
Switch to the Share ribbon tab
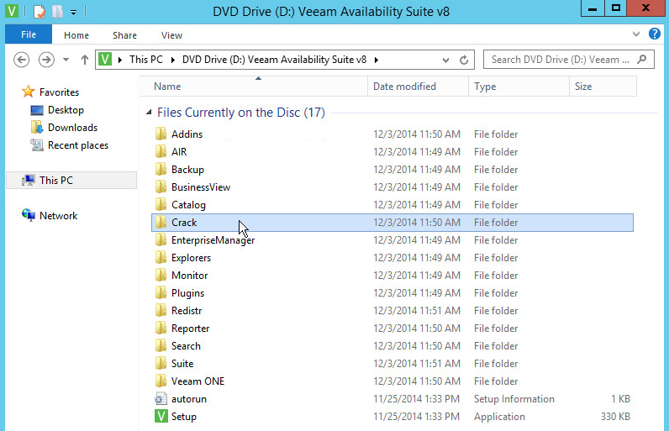tap(124, 35)
